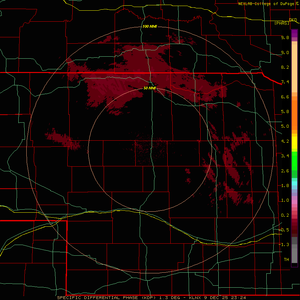Click the 5.8 scale value

click(x=285, y=112)
